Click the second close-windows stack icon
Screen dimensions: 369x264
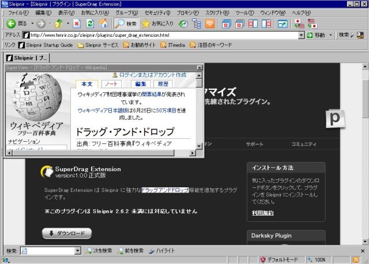pos(240,24)
